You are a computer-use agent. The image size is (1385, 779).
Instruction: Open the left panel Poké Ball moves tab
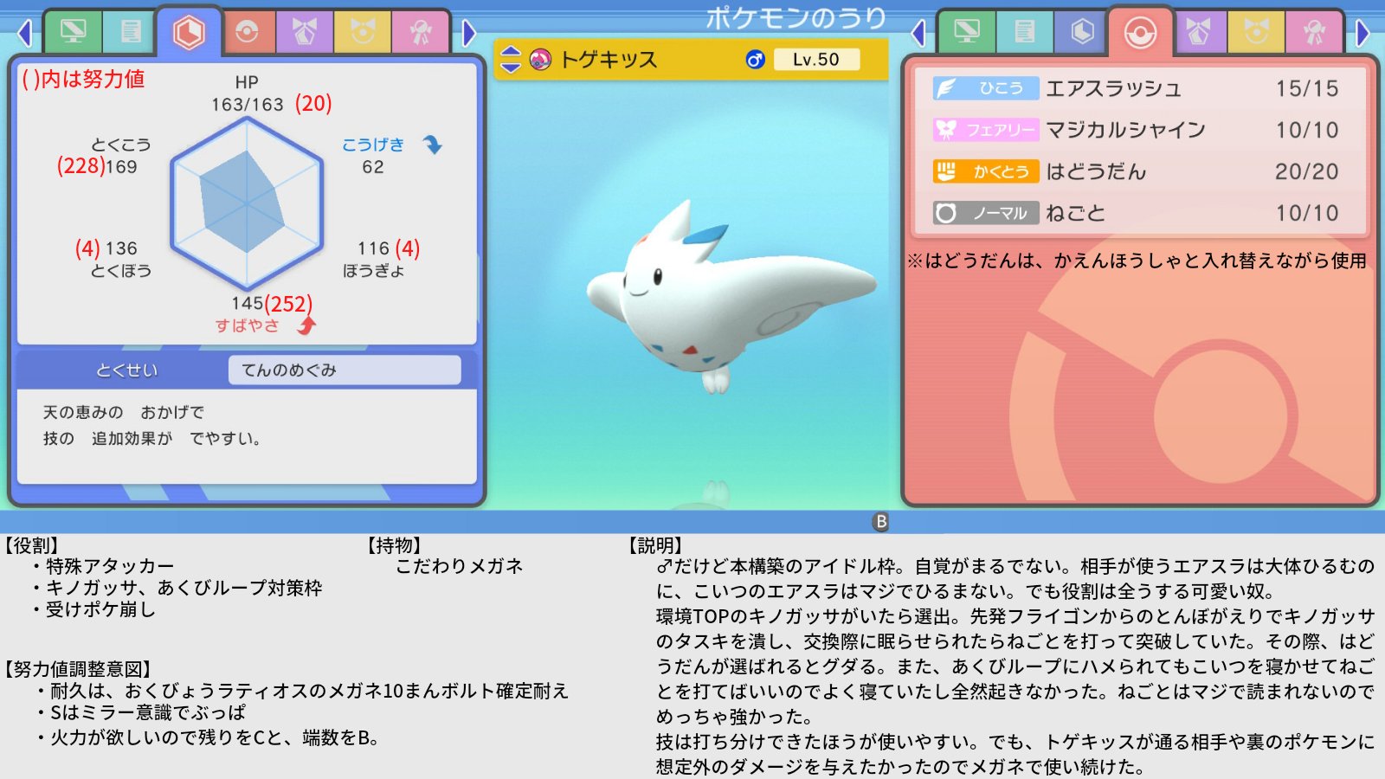248,32
